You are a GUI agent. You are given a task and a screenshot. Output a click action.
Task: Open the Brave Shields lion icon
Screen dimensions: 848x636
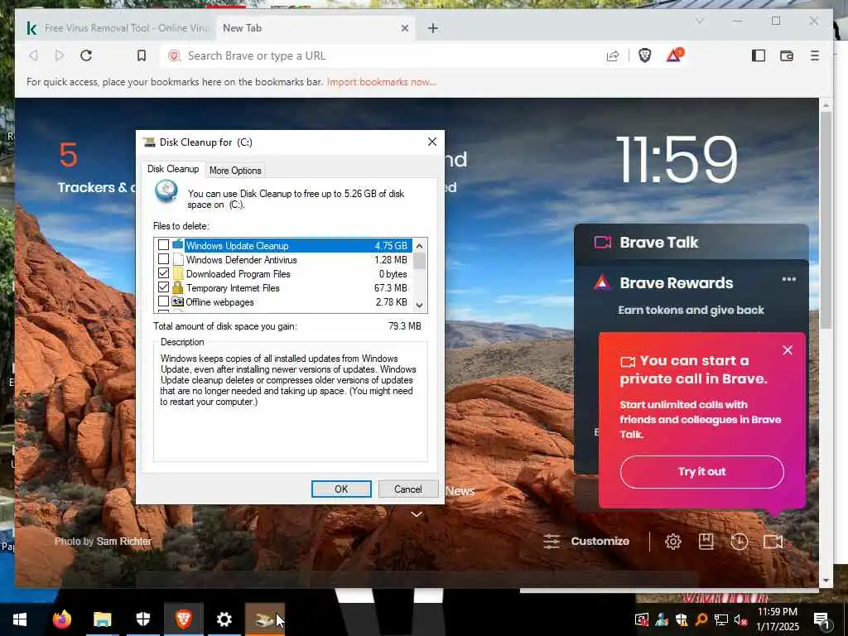(644, 55)
